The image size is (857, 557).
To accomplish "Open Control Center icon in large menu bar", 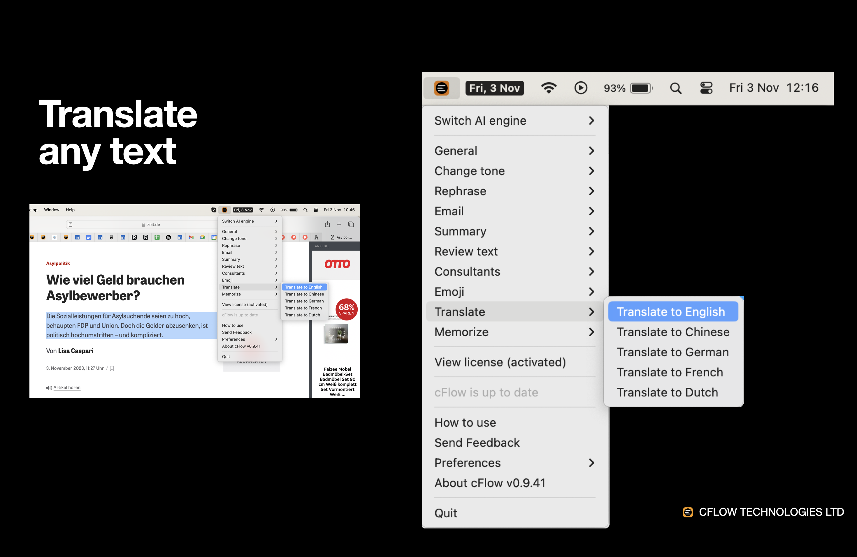I will pyautogui.click(x=706, y=88).
